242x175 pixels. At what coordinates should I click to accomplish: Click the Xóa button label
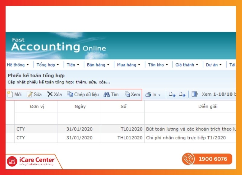pos(58,94)
